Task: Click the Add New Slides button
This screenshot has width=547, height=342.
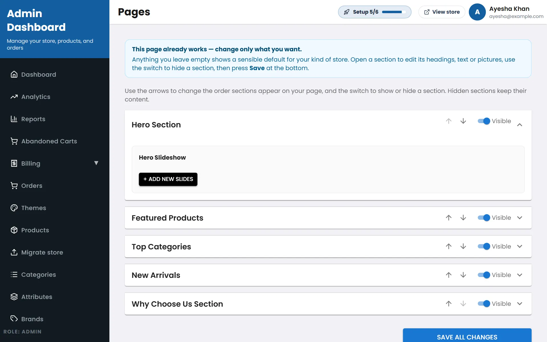Action: pyautogui.click(x=168, y=179)
